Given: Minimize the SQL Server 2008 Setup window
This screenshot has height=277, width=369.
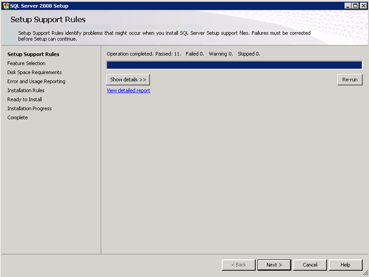Looking at the screenshot, I should [x=348, y=6].
